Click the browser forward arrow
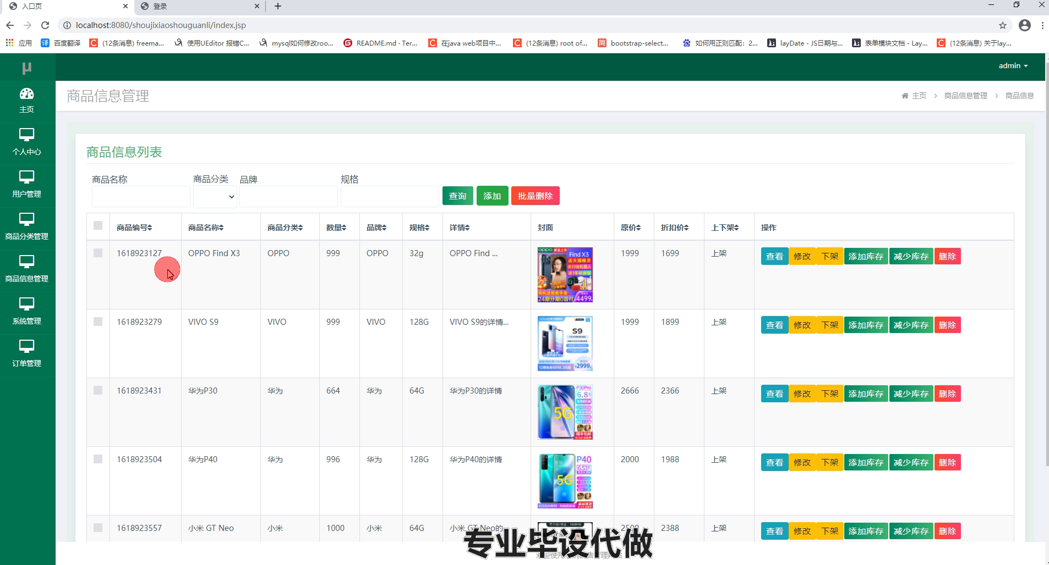Screen dimensions: 1049x565 click(x=28, y=25)
